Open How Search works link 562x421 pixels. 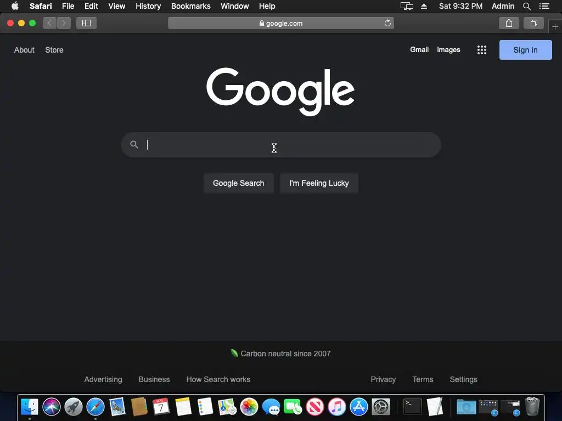[x=218, y=379]
